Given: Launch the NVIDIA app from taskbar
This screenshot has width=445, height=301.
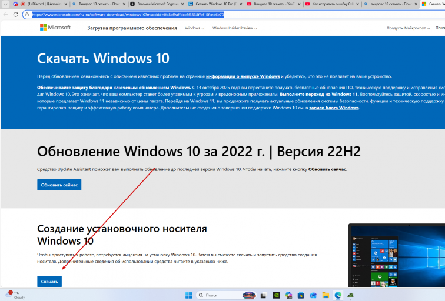Looking at the screenshot, I should (x=276, y=295).
